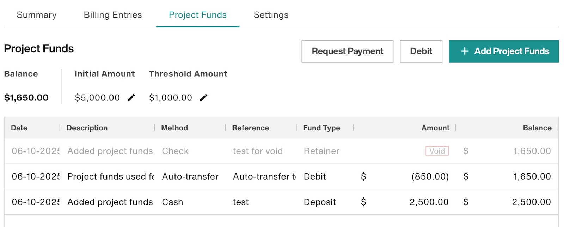This screenshot has width=564, height=227.
Task: Sort by the Fund Type column header
Action: click(321, 128)
